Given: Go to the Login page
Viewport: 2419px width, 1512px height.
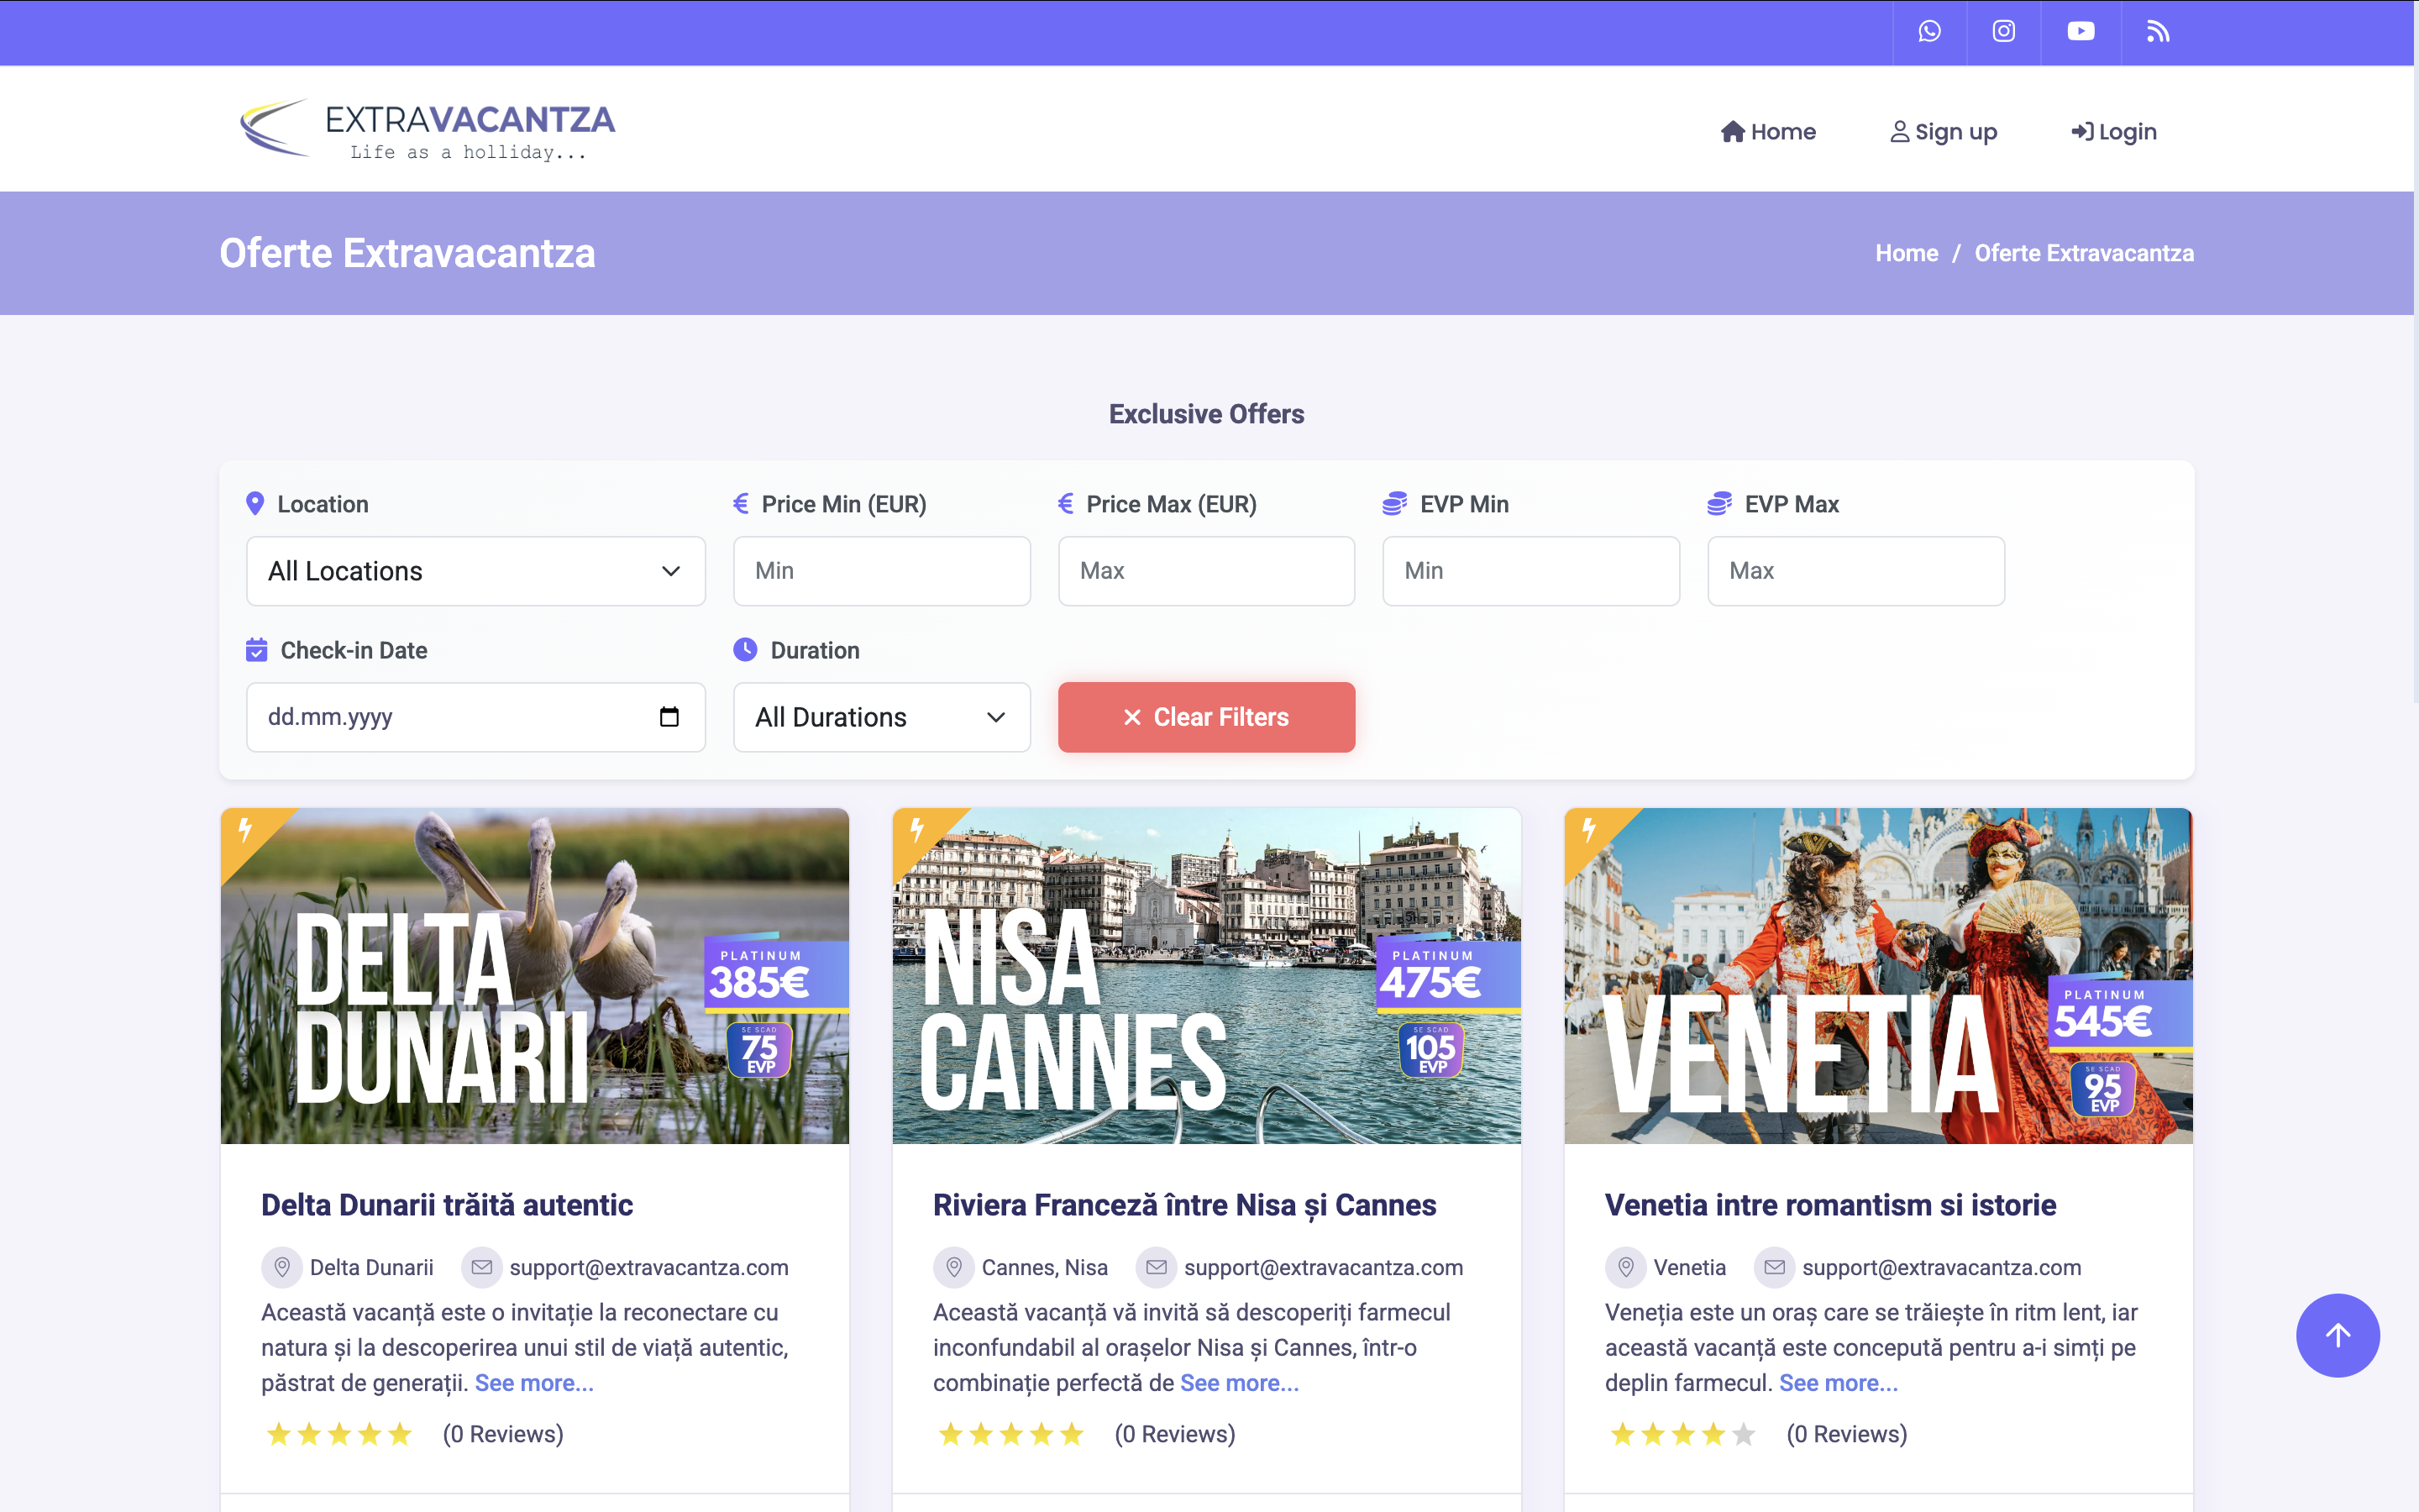Looking at the screenshot, I should pyautogui.click(x=2113, y=132).
